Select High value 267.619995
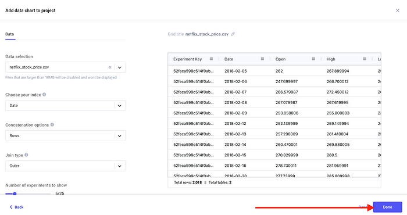Viewport: 407px width, 215px height. click(x=337, y=102)
